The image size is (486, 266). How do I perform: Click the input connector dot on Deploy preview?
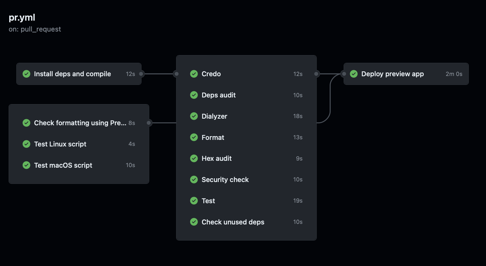click(344, 74)
